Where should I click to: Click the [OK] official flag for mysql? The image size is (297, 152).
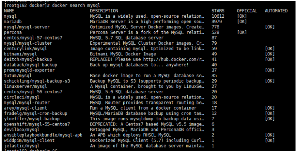coord(242,16)
